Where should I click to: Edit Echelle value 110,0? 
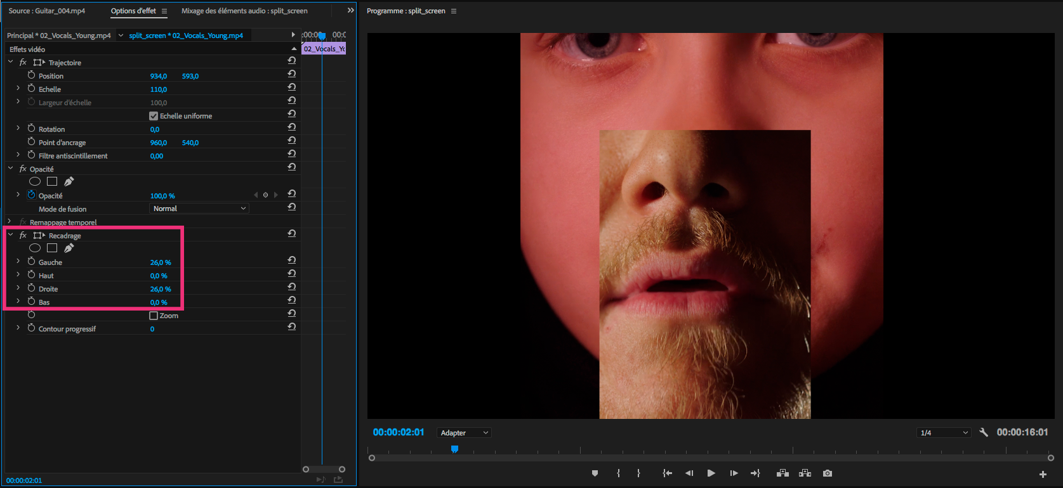coord(159,89)
